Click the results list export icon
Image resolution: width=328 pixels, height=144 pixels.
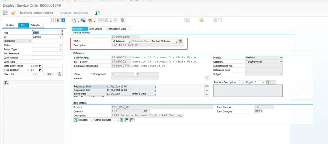coord(6,83)
